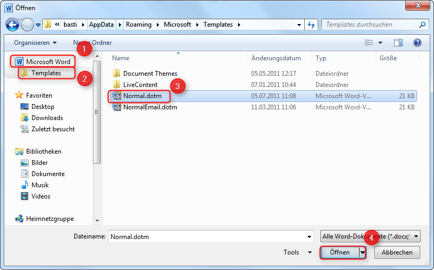Click the NormalEmail.dotm Word template icon

116,107
